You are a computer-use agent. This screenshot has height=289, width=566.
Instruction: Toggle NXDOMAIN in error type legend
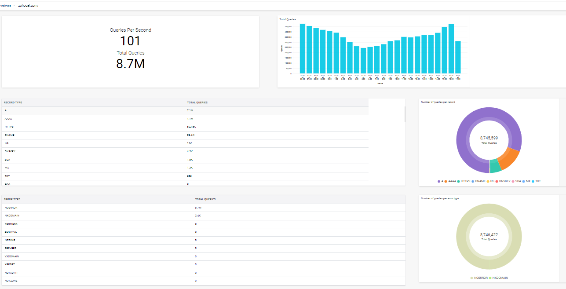pos(490,278)
